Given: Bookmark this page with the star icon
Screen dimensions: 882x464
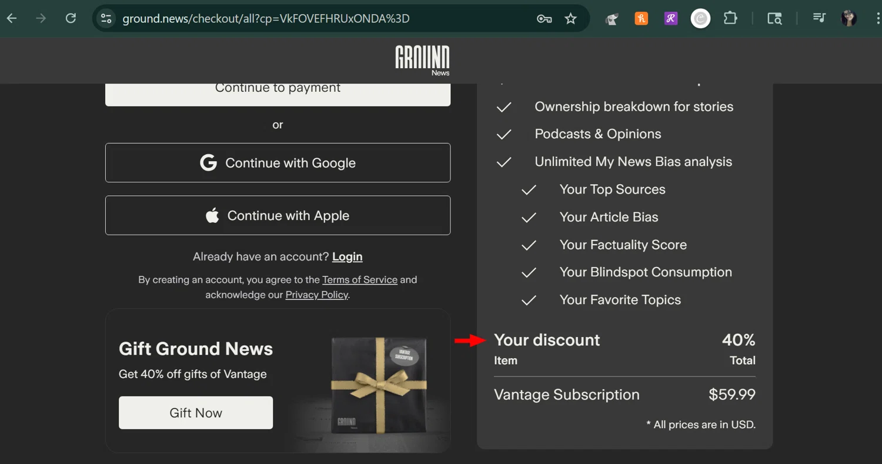Looking at the screenshot, I should pyautogui.click(x=570, y=19).
